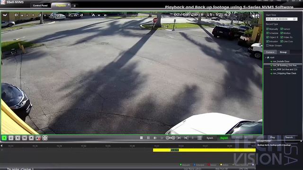Uncheck the Manually record type
Viewport: 303px width, 170px height.
point(267,29)
